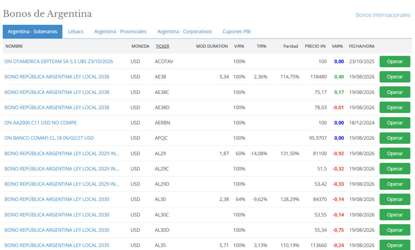Switch to the Lebacs tab
The width and height of the screenshot is (415, 250).
point(76,32)
